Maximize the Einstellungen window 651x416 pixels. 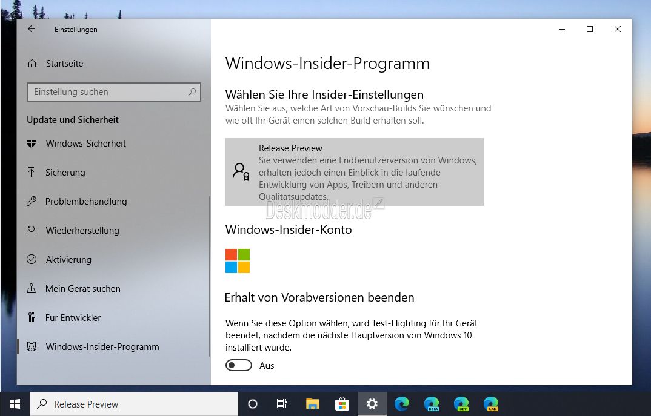point(590,29)
